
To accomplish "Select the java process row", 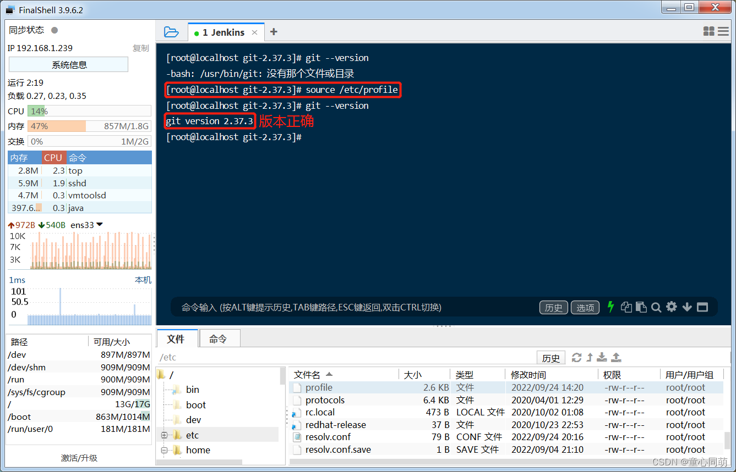I will pos(80,208).
